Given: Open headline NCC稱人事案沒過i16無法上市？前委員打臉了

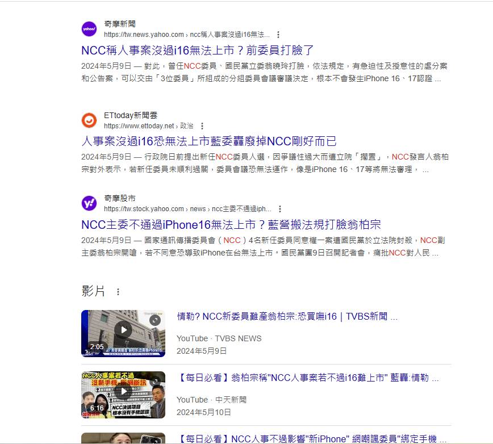Looking at the screenshot, I should point(197,50).
